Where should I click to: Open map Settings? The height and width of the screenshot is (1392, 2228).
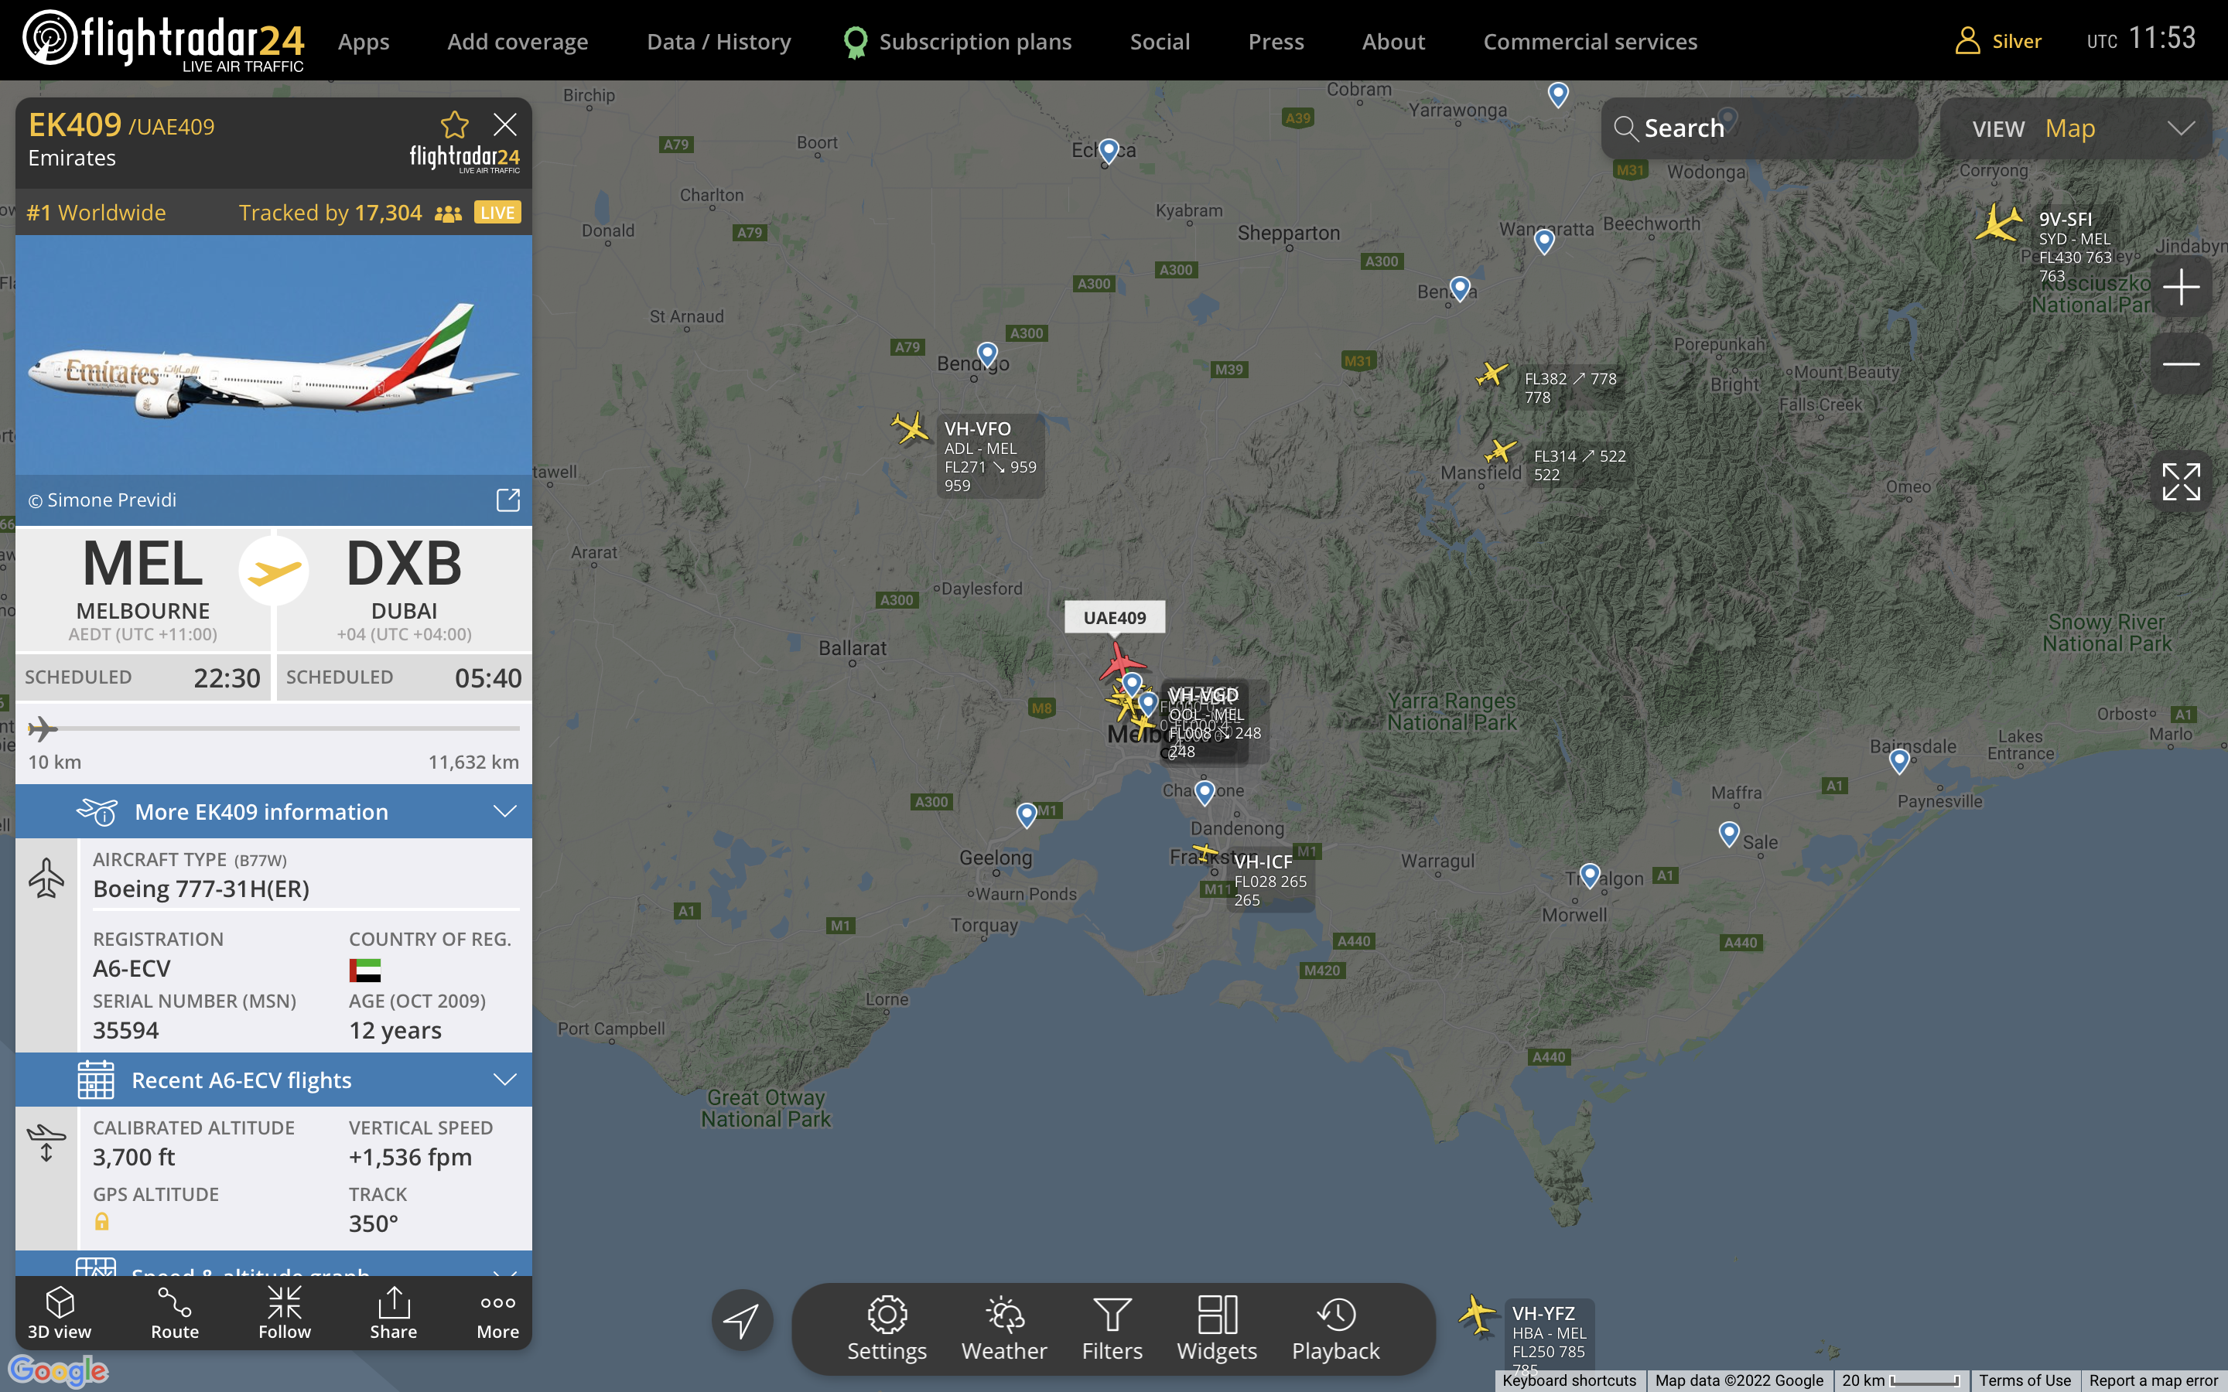887,1329
